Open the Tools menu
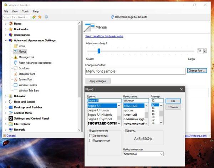 (x=25, y=11)
